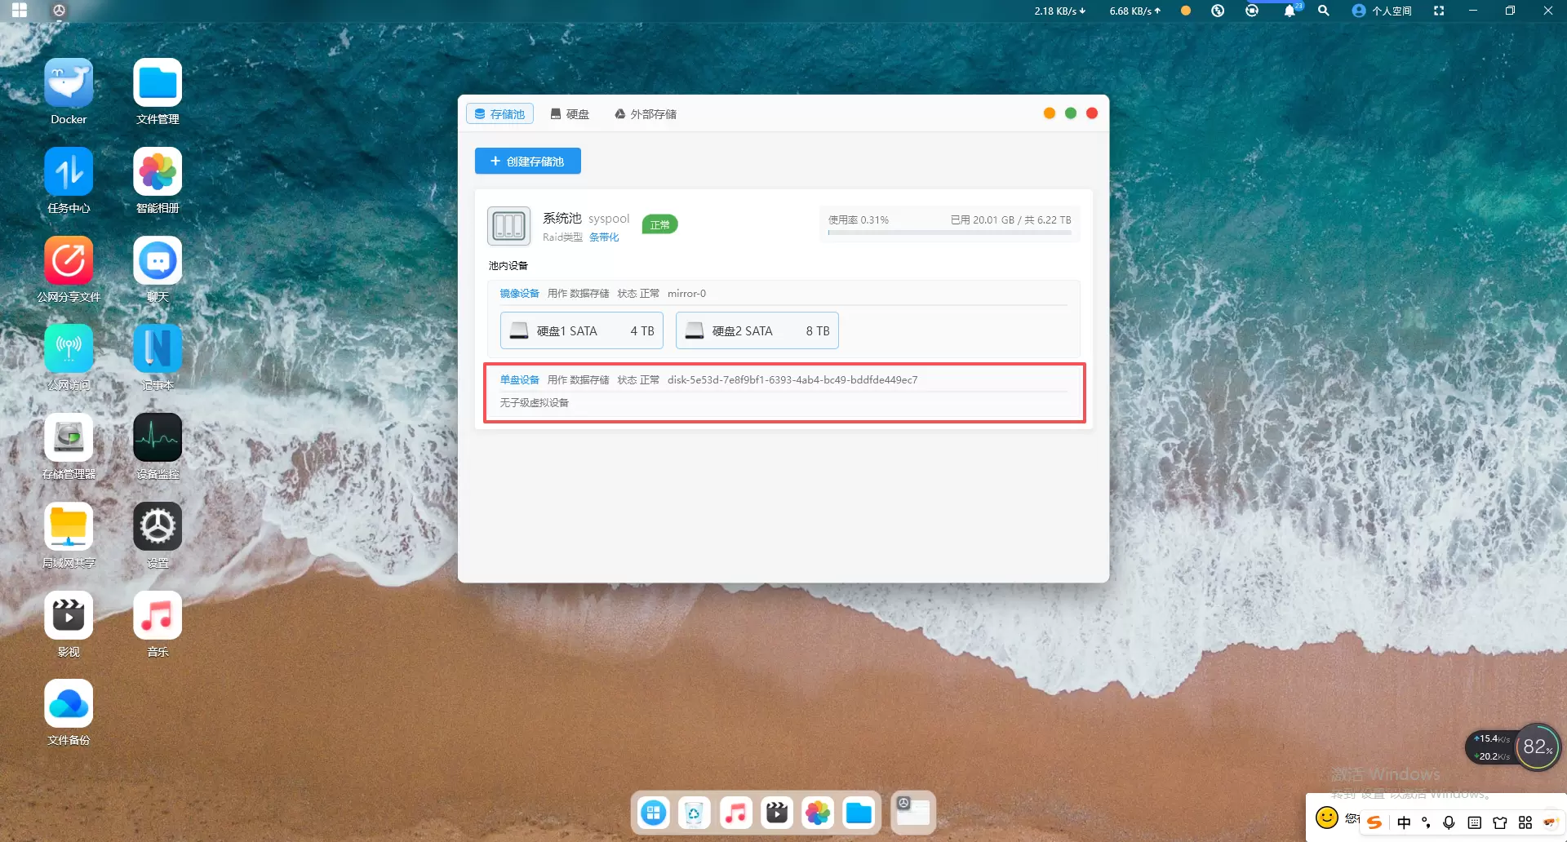The height and width of the screenshot is (842, 1567).
Task: Open the 个人空间 user menu
Action: [x=1382, y=11]
